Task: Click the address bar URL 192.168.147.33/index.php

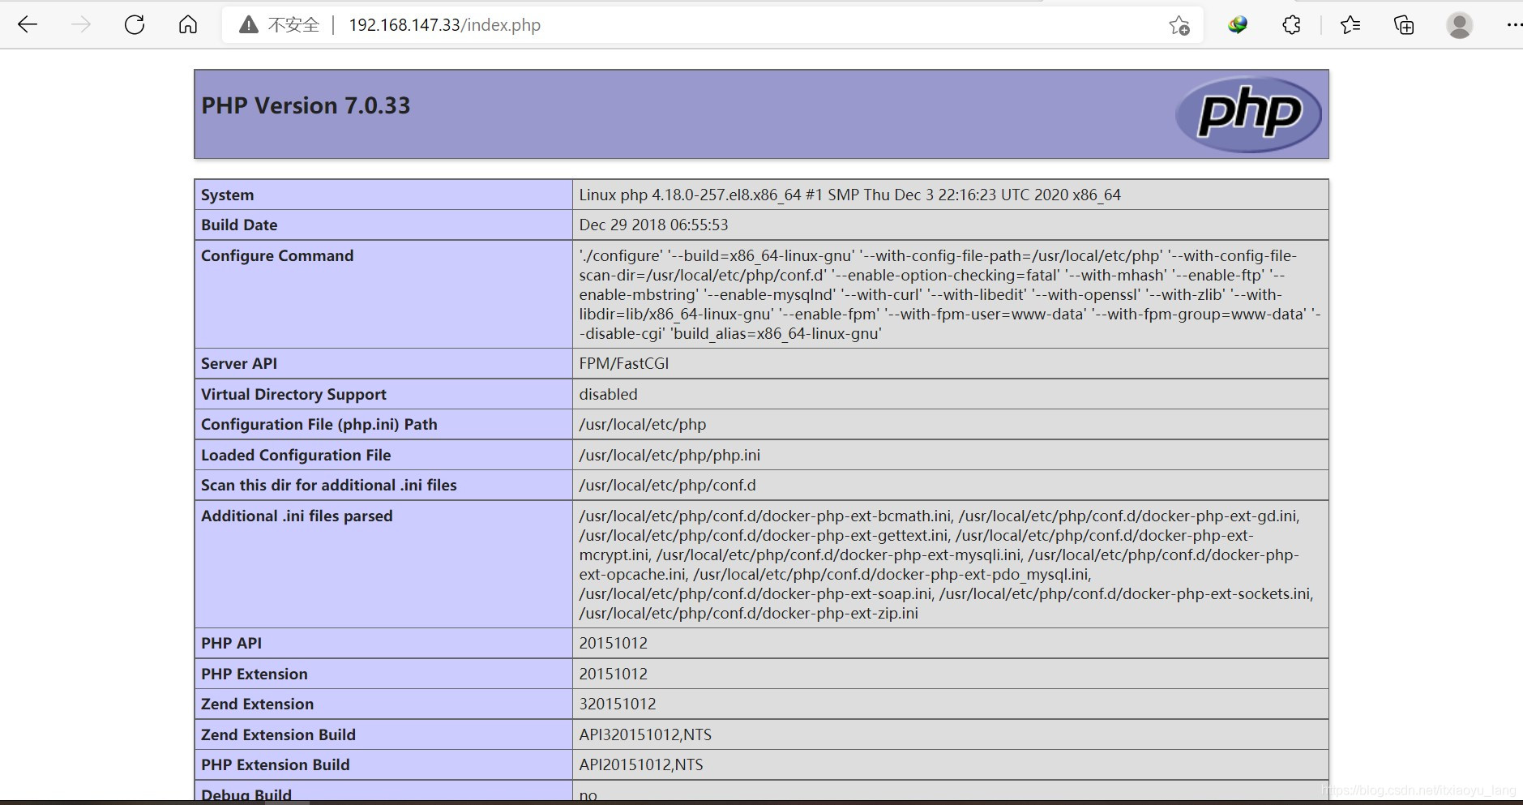Action: (445, 25)
